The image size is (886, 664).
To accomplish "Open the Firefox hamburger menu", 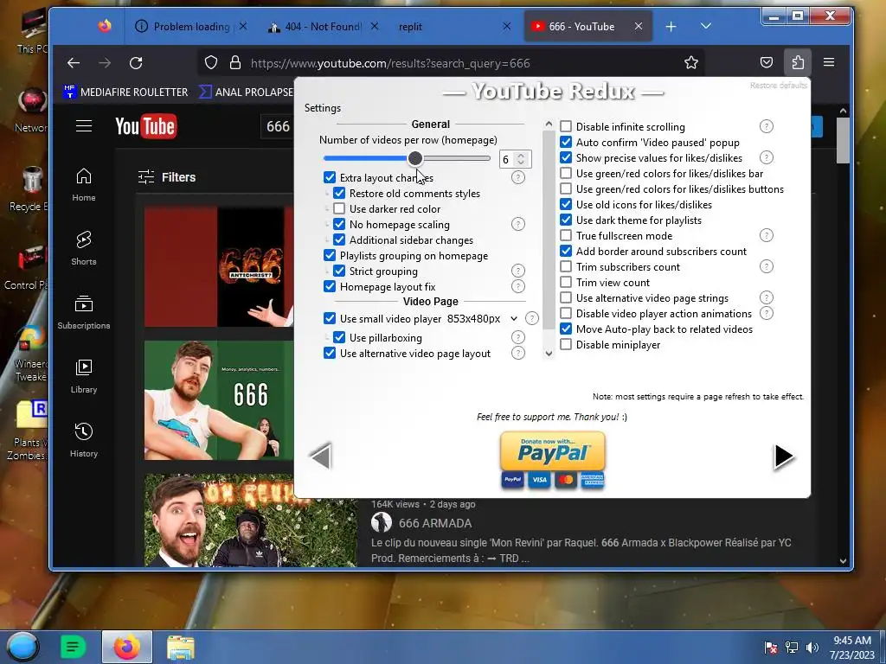I will (x=828, y=62).
